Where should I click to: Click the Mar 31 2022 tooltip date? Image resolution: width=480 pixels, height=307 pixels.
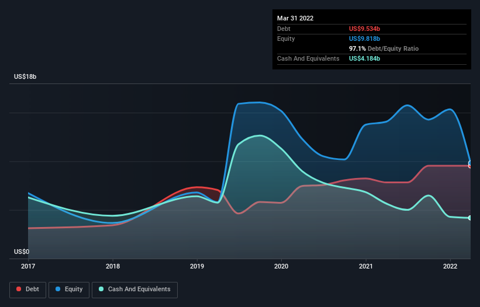(295, 18)
